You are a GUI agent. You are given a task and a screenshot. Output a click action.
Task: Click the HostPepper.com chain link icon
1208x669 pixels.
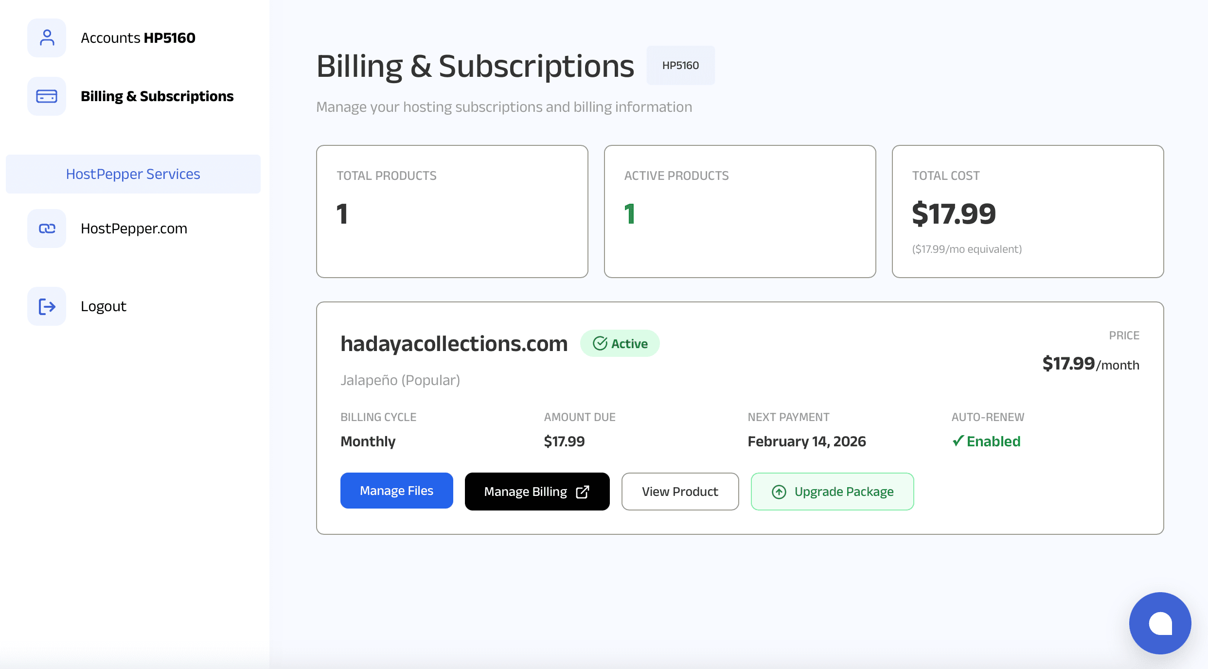(x=47, y=229)
